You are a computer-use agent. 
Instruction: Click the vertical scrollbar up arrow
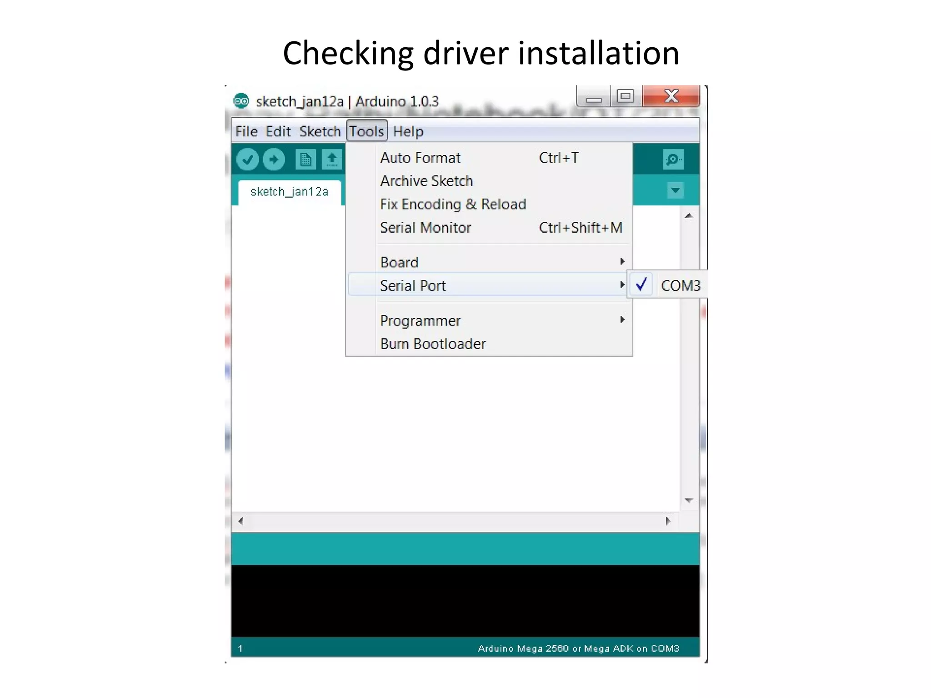tap(689, 216)
